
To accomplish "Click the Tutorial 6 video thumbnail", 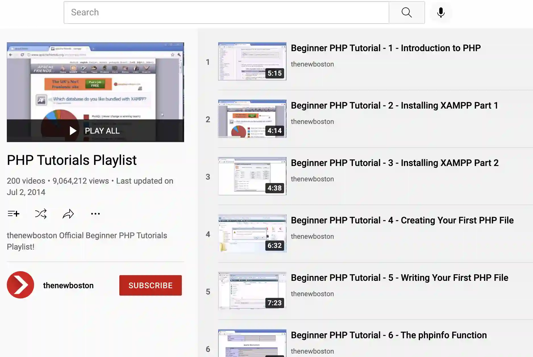I will [252, 343].
